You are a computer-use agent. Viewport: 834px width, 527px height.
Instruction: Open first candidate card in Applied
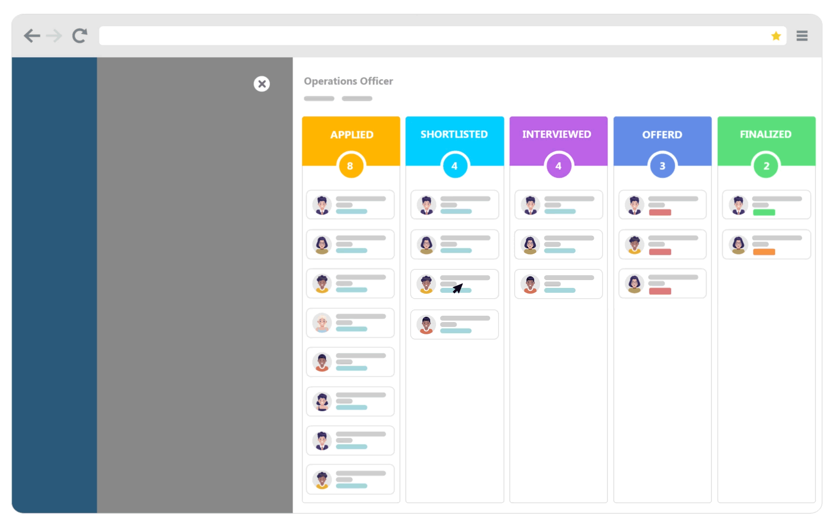(350, 205)
